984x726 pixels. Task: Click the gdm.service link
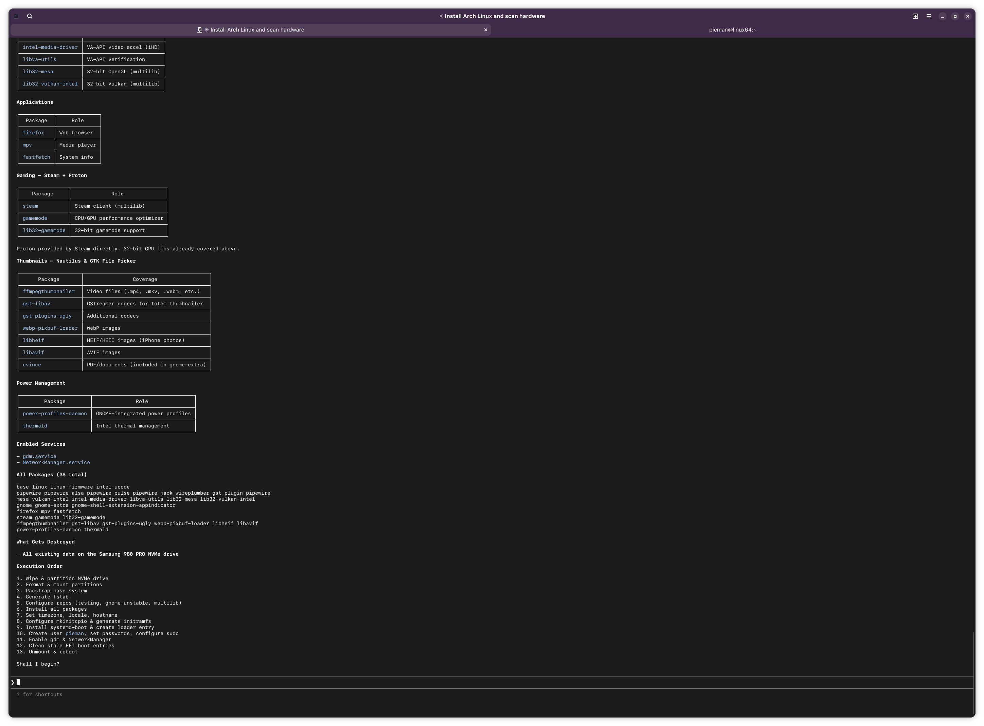[x=39, y=456]
